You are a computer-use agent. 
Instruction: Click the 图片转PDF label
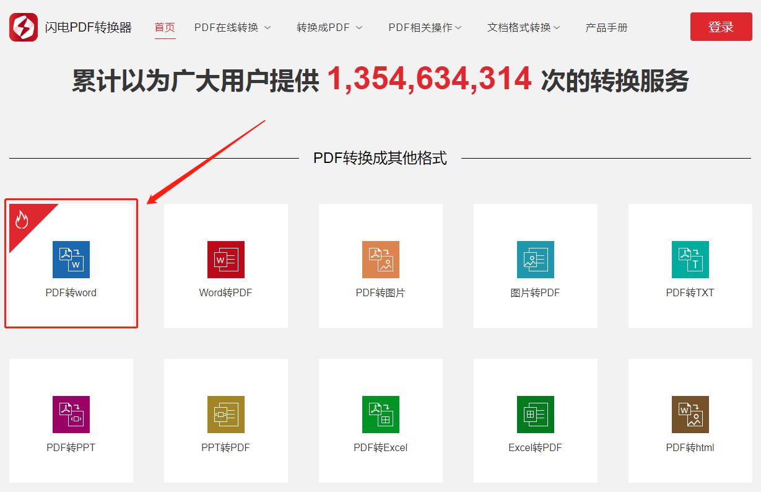536,292
